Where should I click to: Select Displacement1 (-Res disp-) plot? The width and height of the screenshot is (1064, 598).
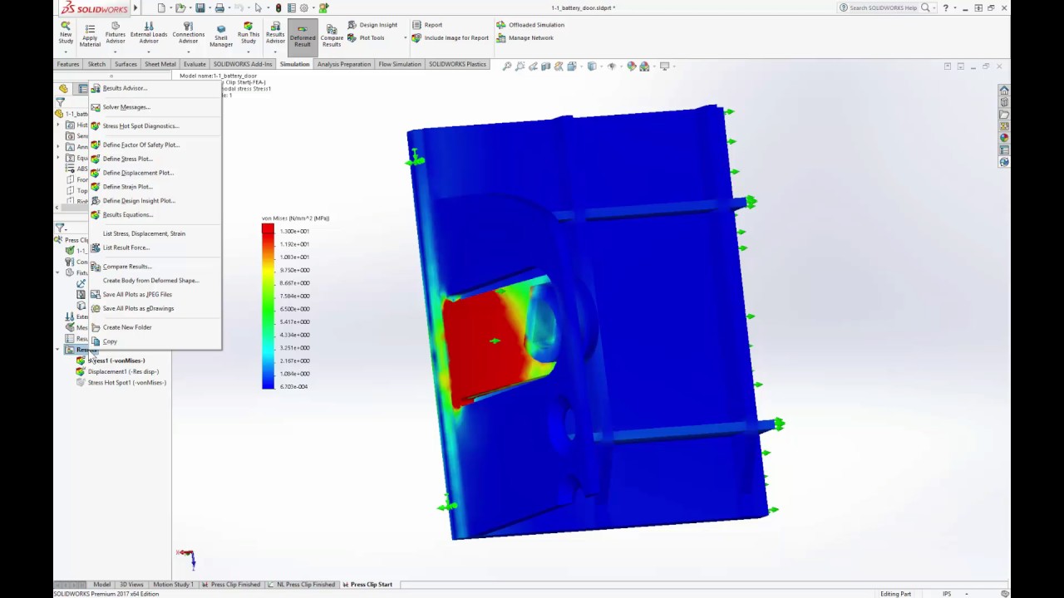(x=123, y=371)
